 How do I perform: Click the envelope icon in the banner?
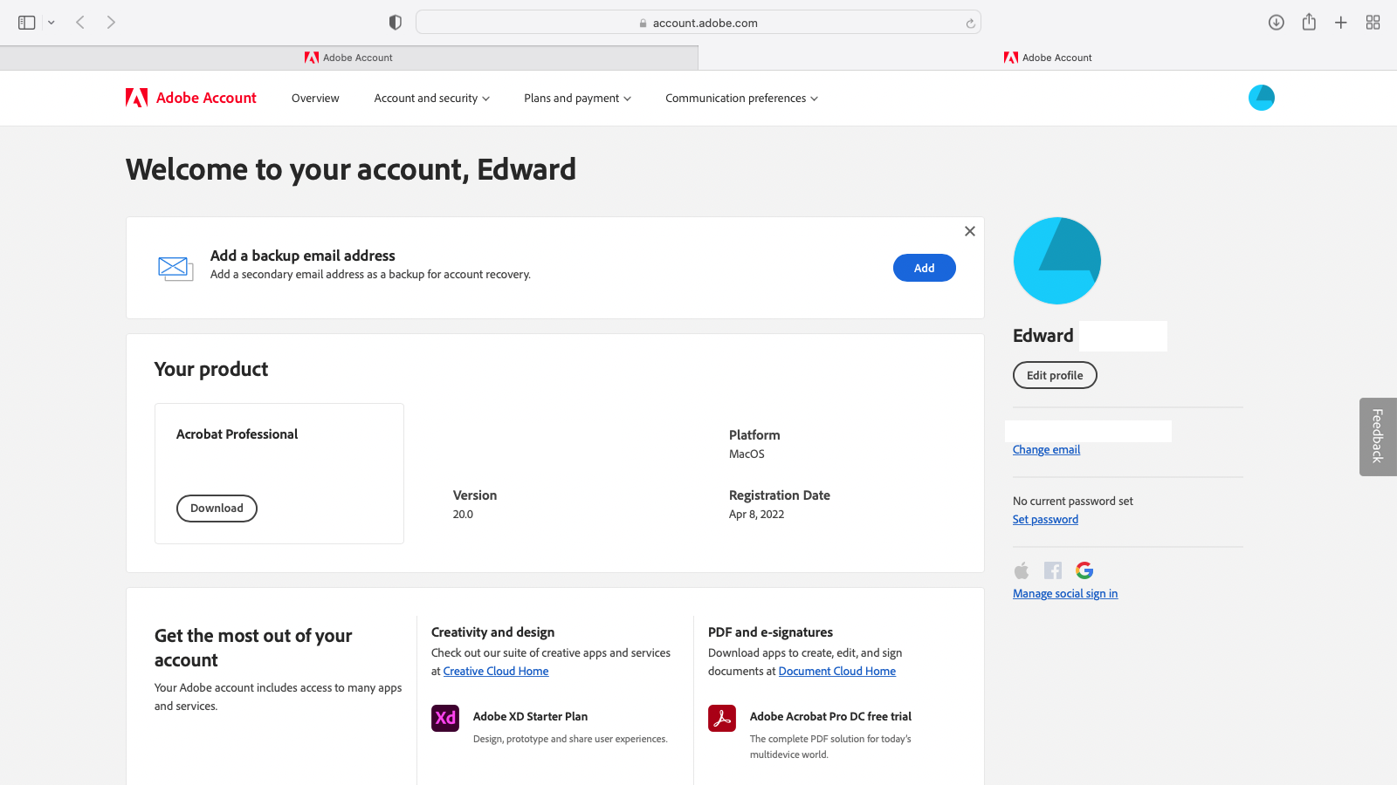tap(175, 268)
